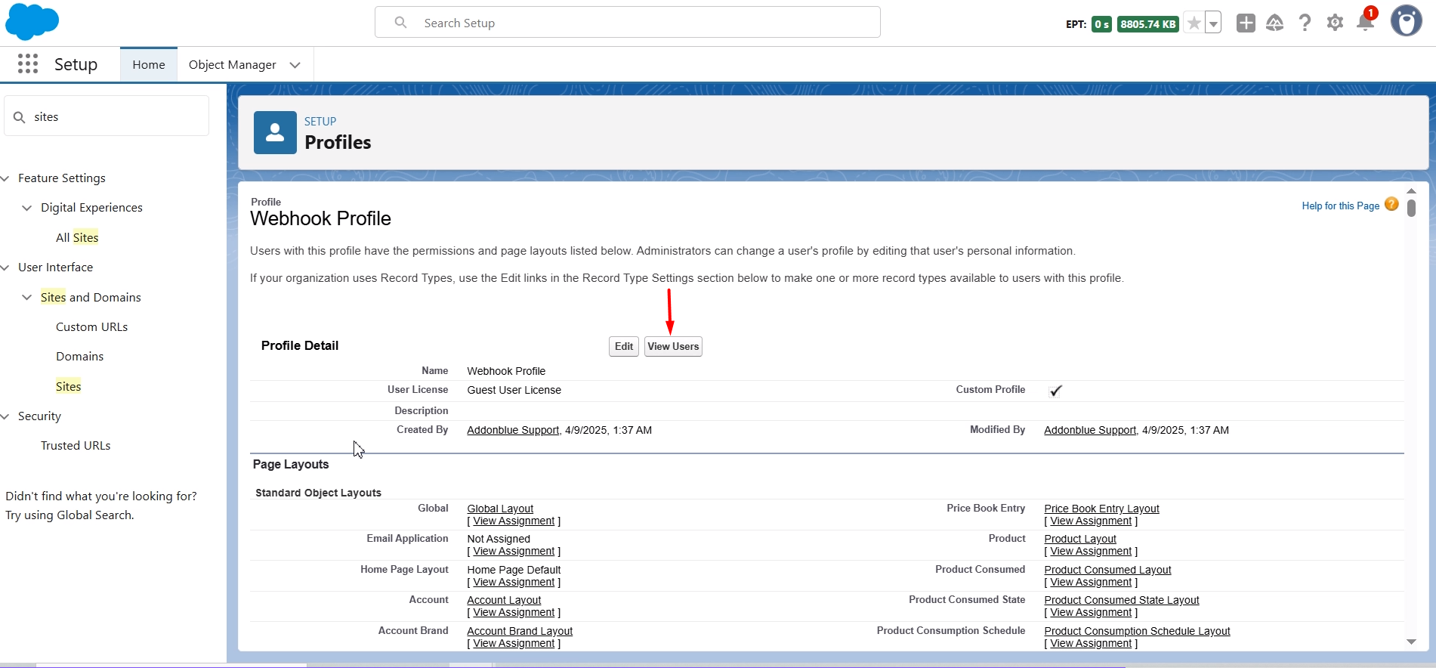The image size is (1436, 668).
Task: Collapse the Feature Settings section
Action: pos(5,178)
